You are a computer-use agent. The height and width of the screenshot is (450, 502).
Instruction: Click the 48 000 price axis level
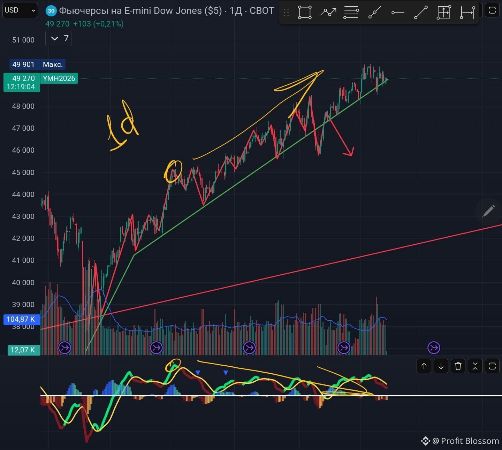[23, 106]
